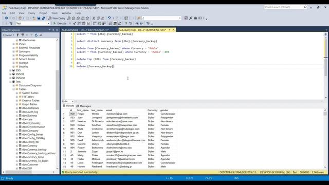This screenshot has width=329, height=185.
Task: Click the id cell with value 800
Action: pyautogui.click(x=72, y=114)
